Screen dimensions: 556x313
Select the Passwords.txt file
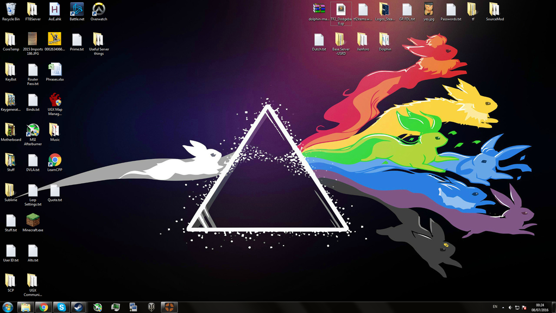(x=451, y=12)
